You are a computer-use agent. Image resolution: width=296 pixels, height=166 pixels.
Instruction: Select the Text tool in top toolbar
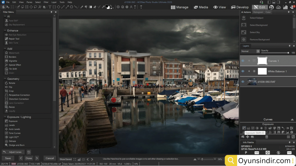50,7
